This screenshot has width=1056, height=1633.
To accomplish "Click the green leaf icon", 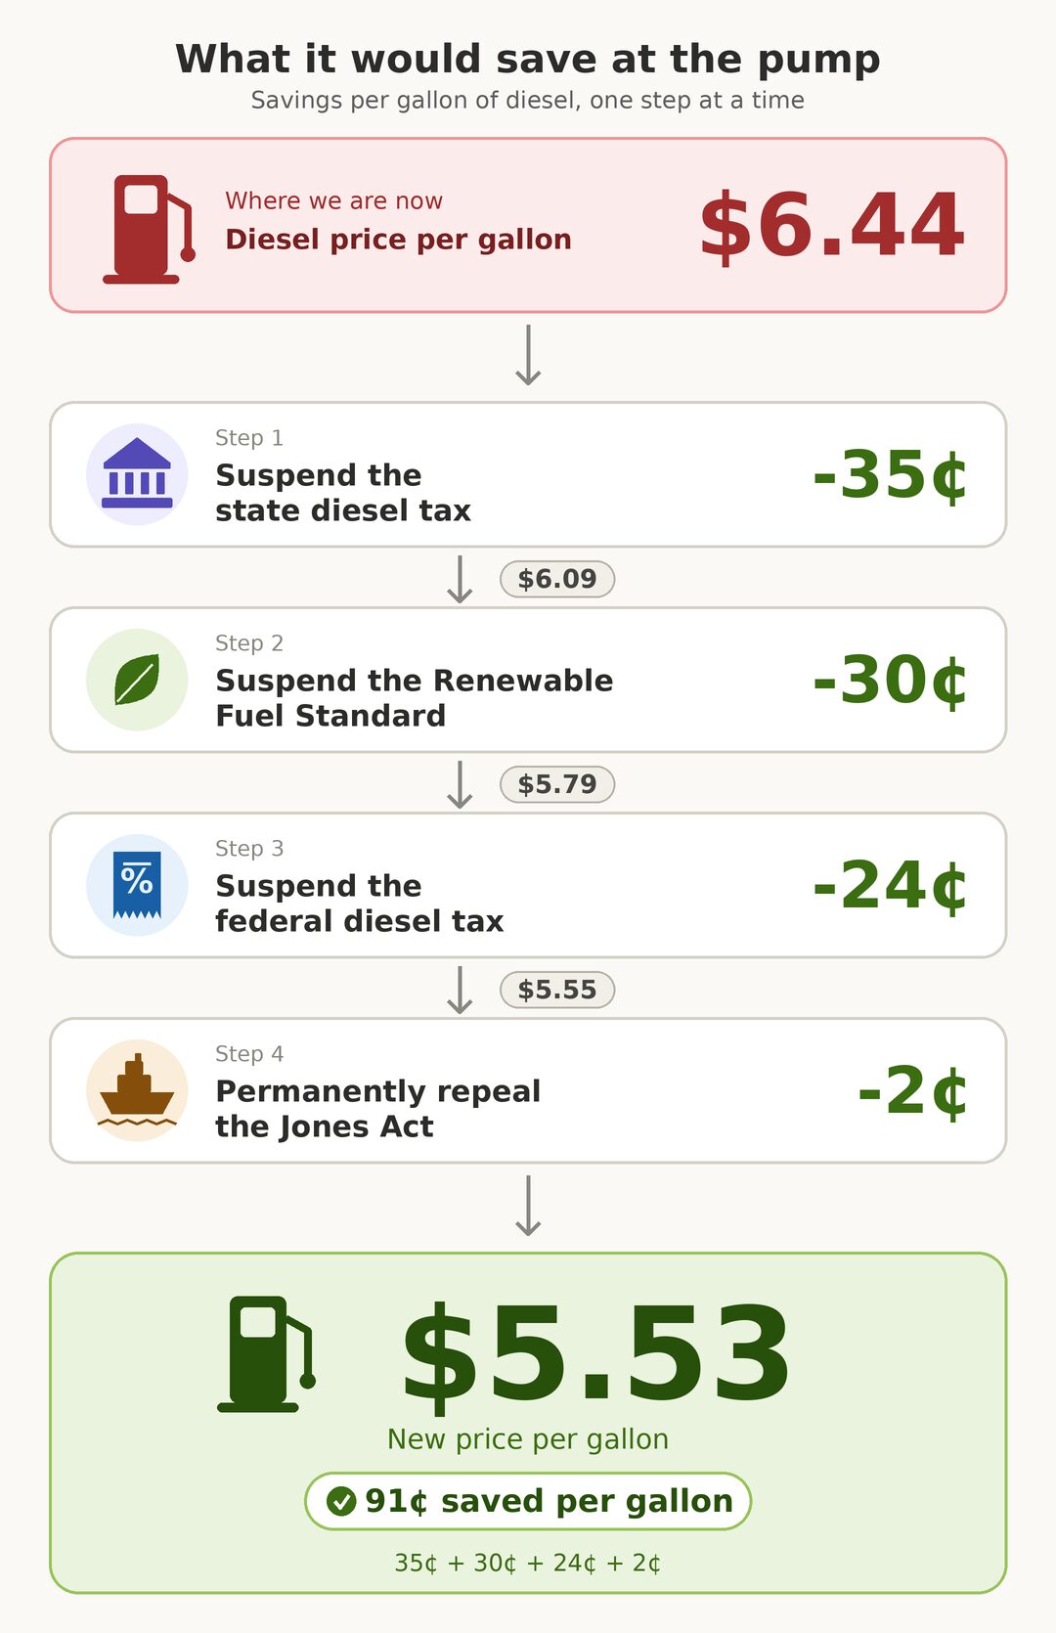I will point(137,680).
